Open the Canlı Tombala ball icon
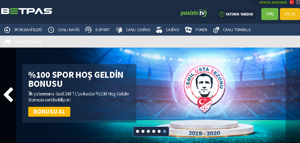This screenshot has width=300, height=143. point(216,30)
